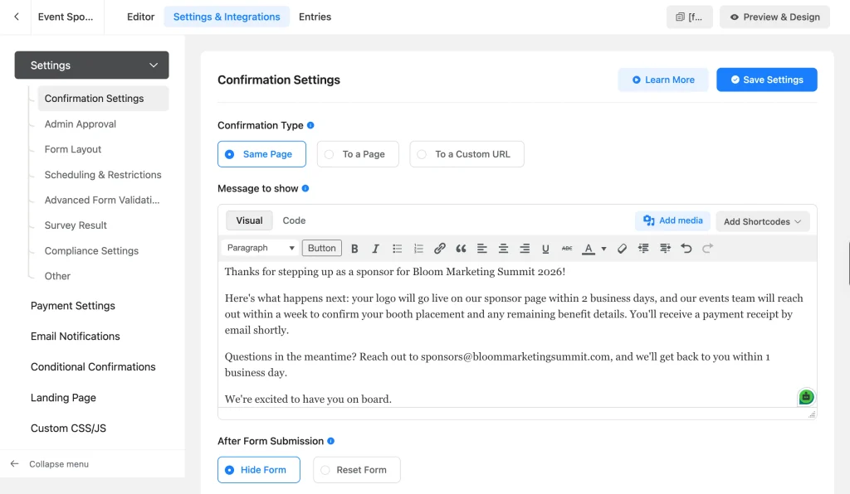Screen dimensions: 850x494
Task: Insert or edit a link
Action: point(440,249)
